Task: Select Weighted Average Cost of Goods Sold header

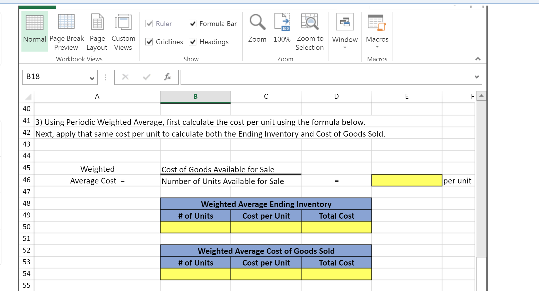Action: [x=266, y=251]
